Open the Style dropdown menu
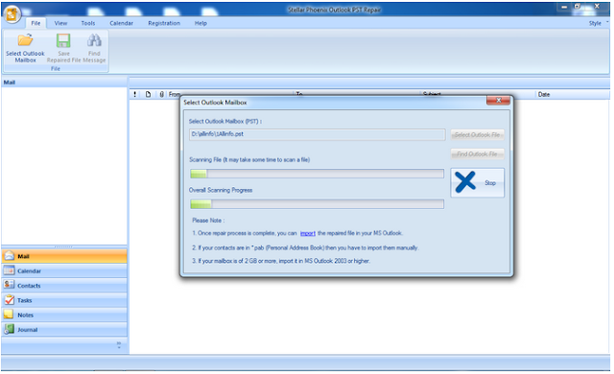614x374 pixels. 598,23
